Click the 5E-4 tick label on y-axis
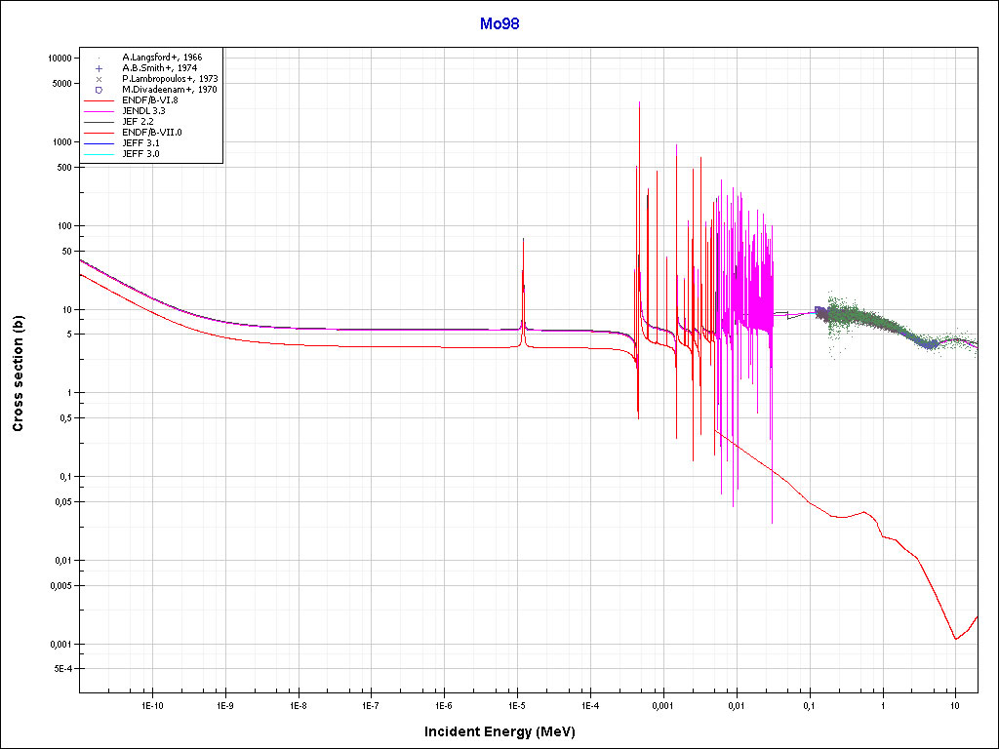This screenshot has height=749, width=999. 62,669
